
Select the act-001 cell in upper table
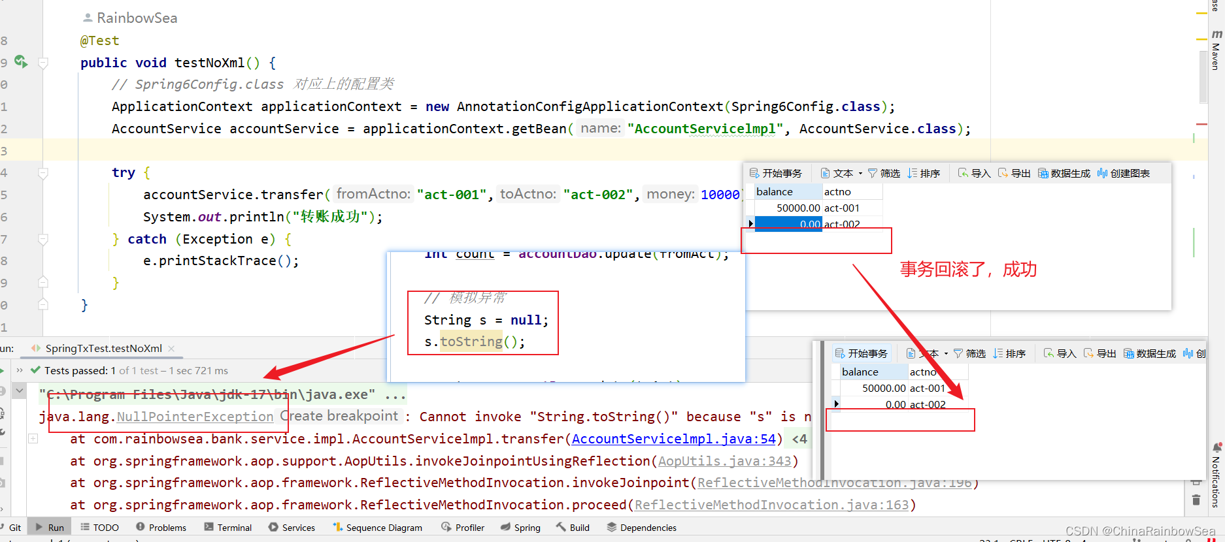852,208
